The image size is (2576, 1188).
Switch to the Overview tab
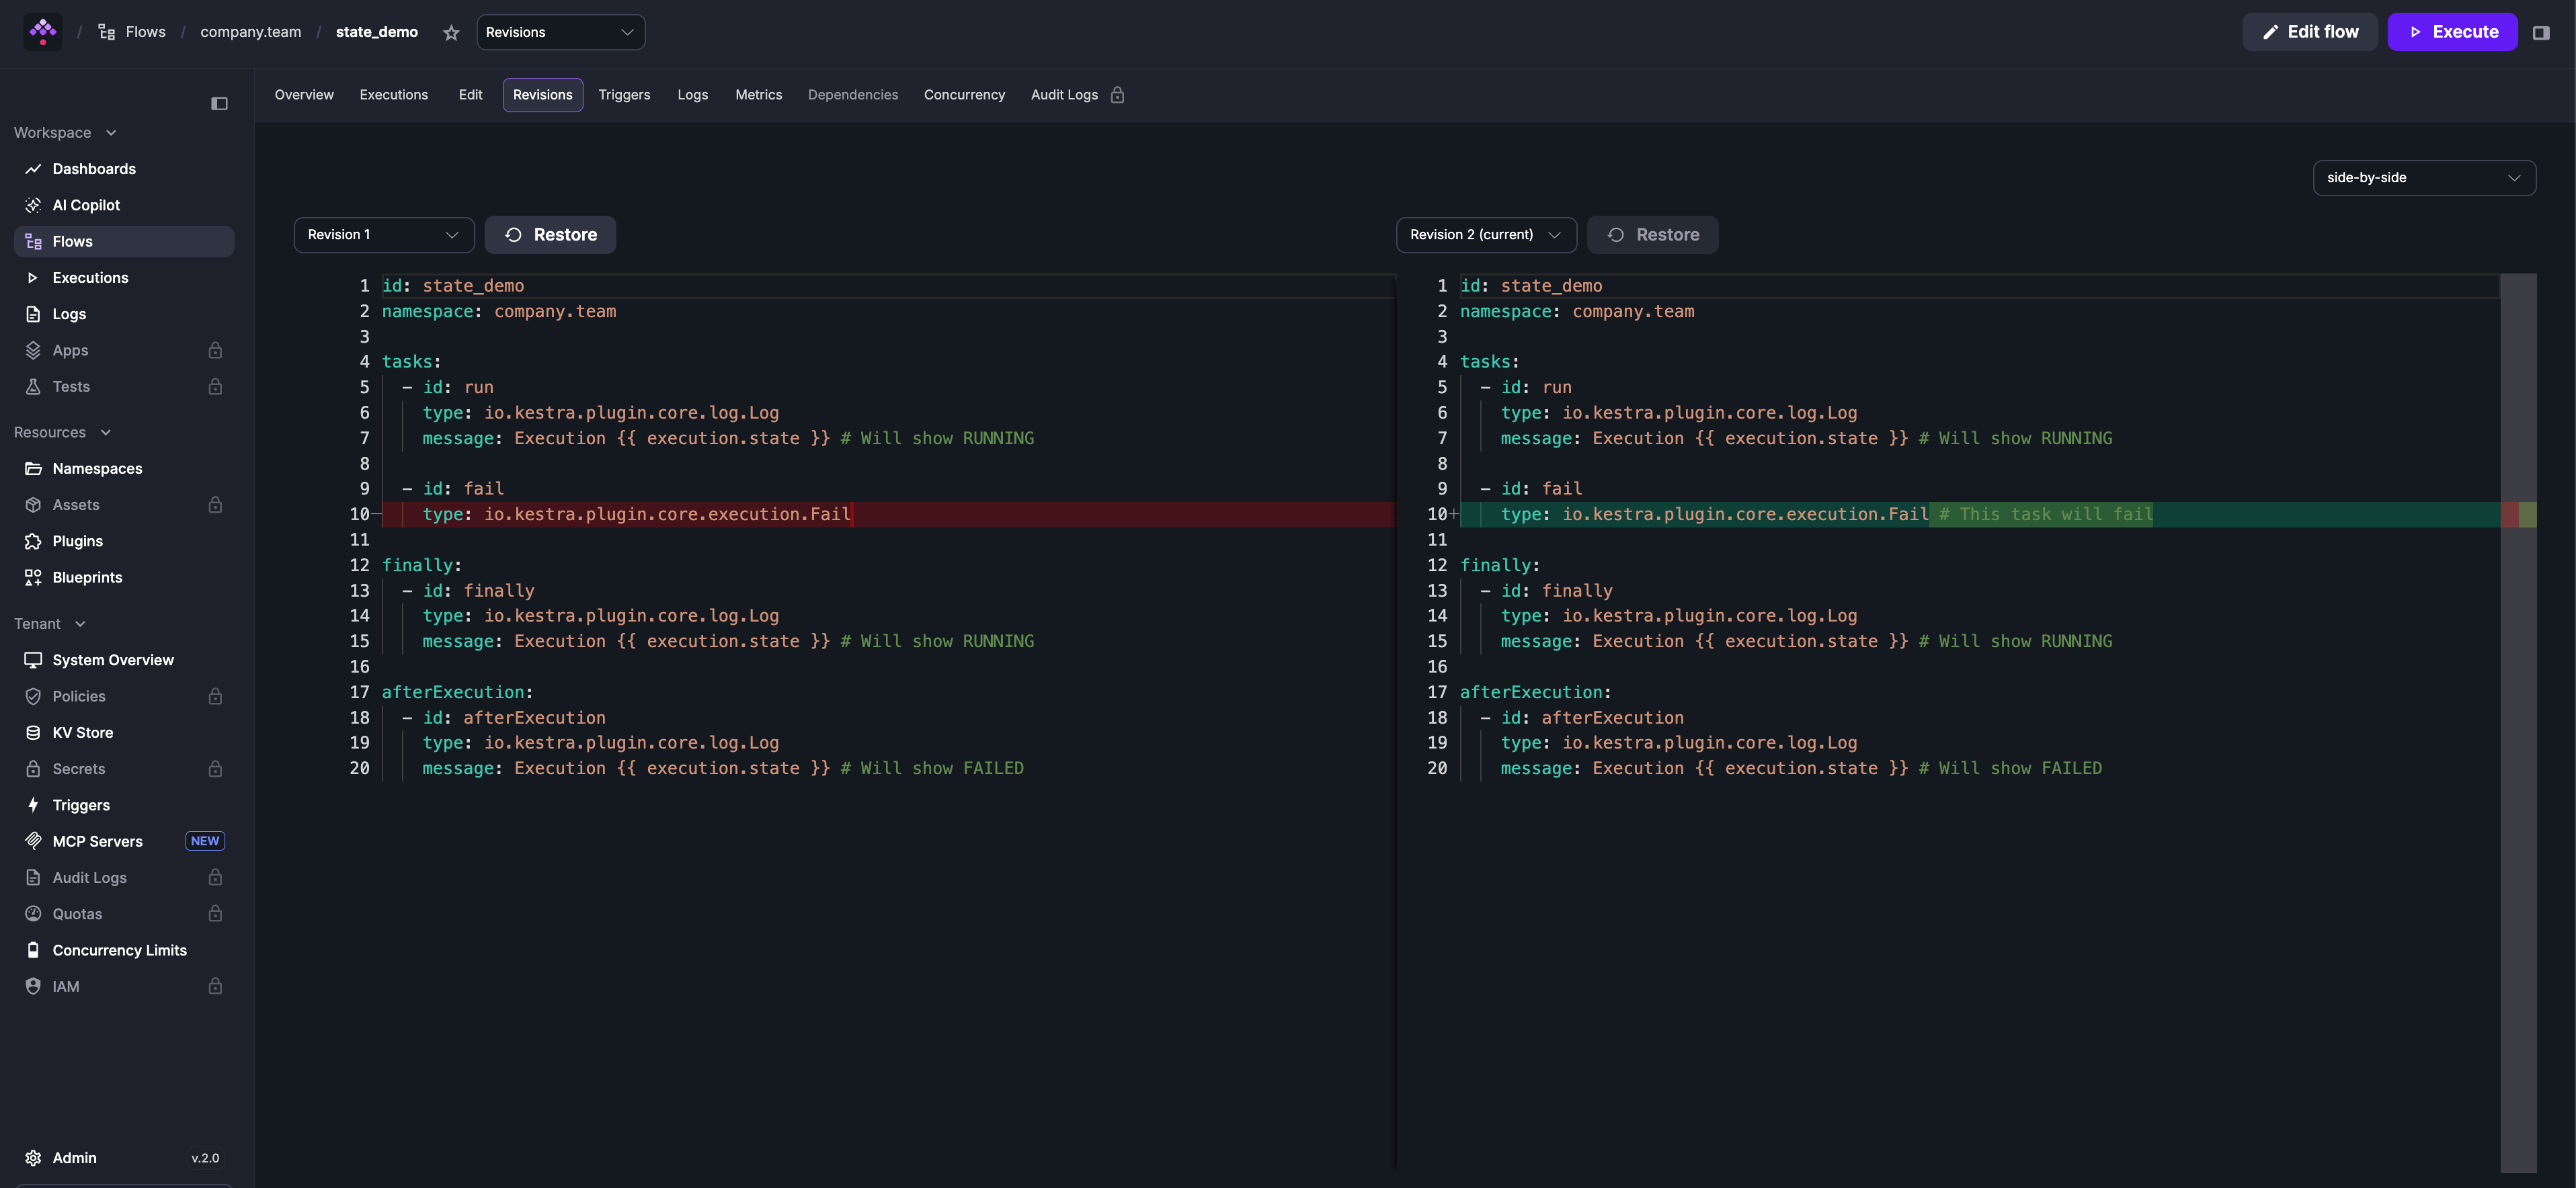(x=304, y=95)
